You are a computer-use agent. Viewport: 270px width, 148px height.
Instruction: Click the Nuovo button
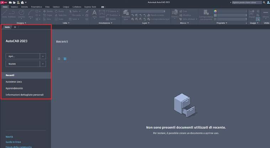23,64
